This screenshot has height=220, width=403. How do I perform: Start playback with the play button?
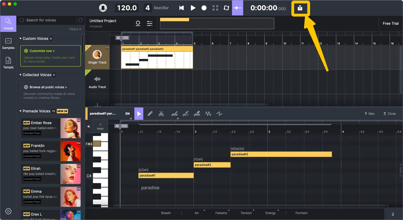coord(193,8)
